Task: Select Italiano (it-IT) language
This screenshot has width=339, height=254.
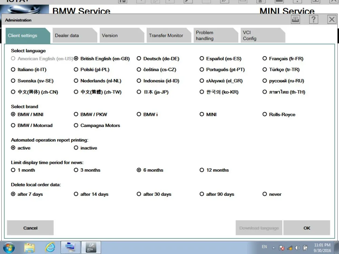Action: 28,69
